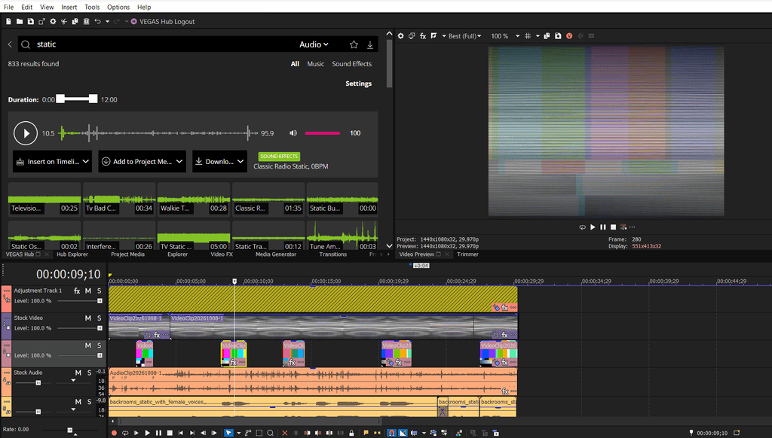Click the undo arrow in main toolbar

pos(97,22)
